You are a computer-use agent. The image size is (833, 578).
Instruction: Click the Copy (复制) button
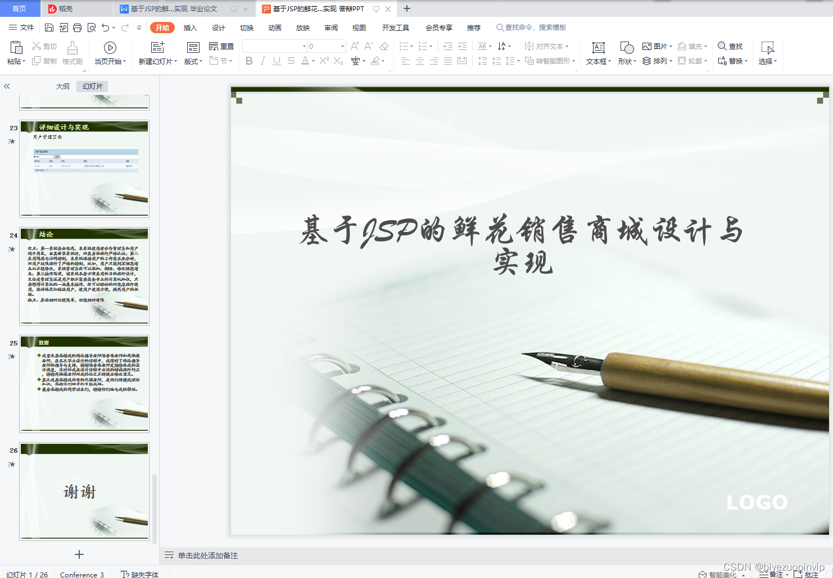coord(44,61)
